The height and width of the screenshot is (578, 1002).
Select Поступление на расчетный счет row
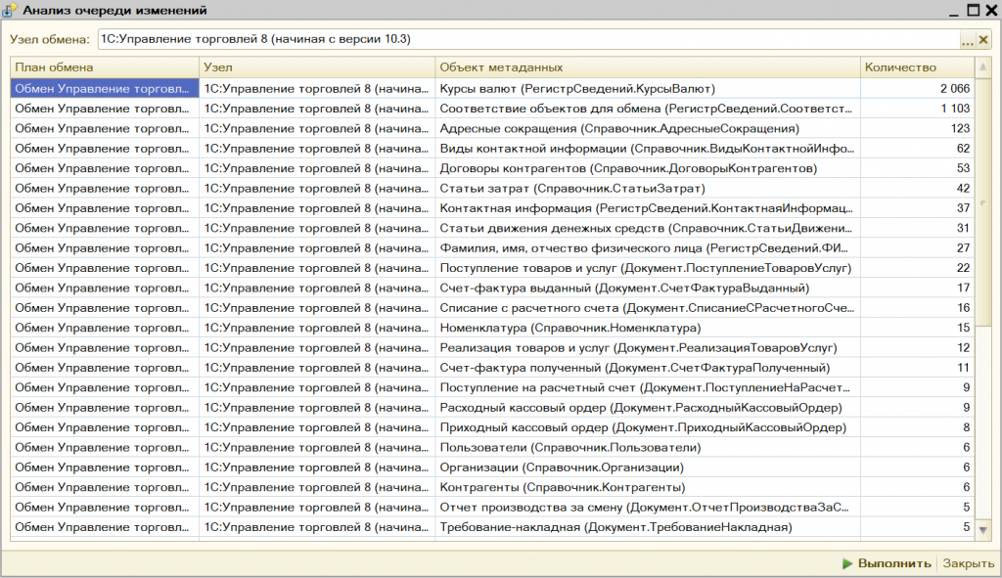click(x=492, y=387)
